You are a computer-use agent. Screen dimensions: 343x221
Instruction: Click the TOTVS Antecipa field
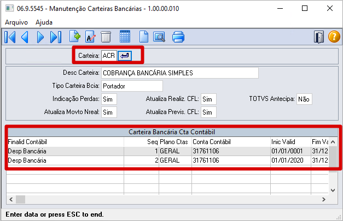304,99
